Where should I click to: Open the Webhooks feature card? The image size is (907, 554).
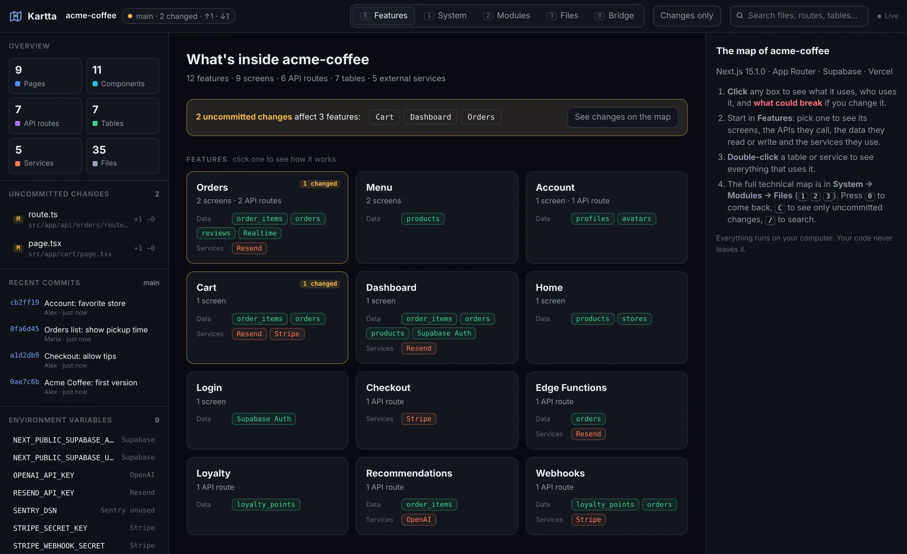pos(607,496)
